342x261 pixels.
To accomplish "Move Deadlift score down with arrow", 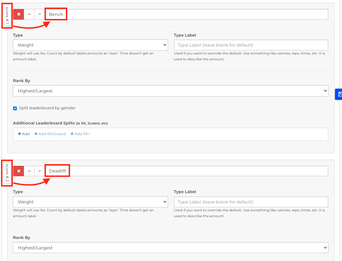I will tap(39, 171).
